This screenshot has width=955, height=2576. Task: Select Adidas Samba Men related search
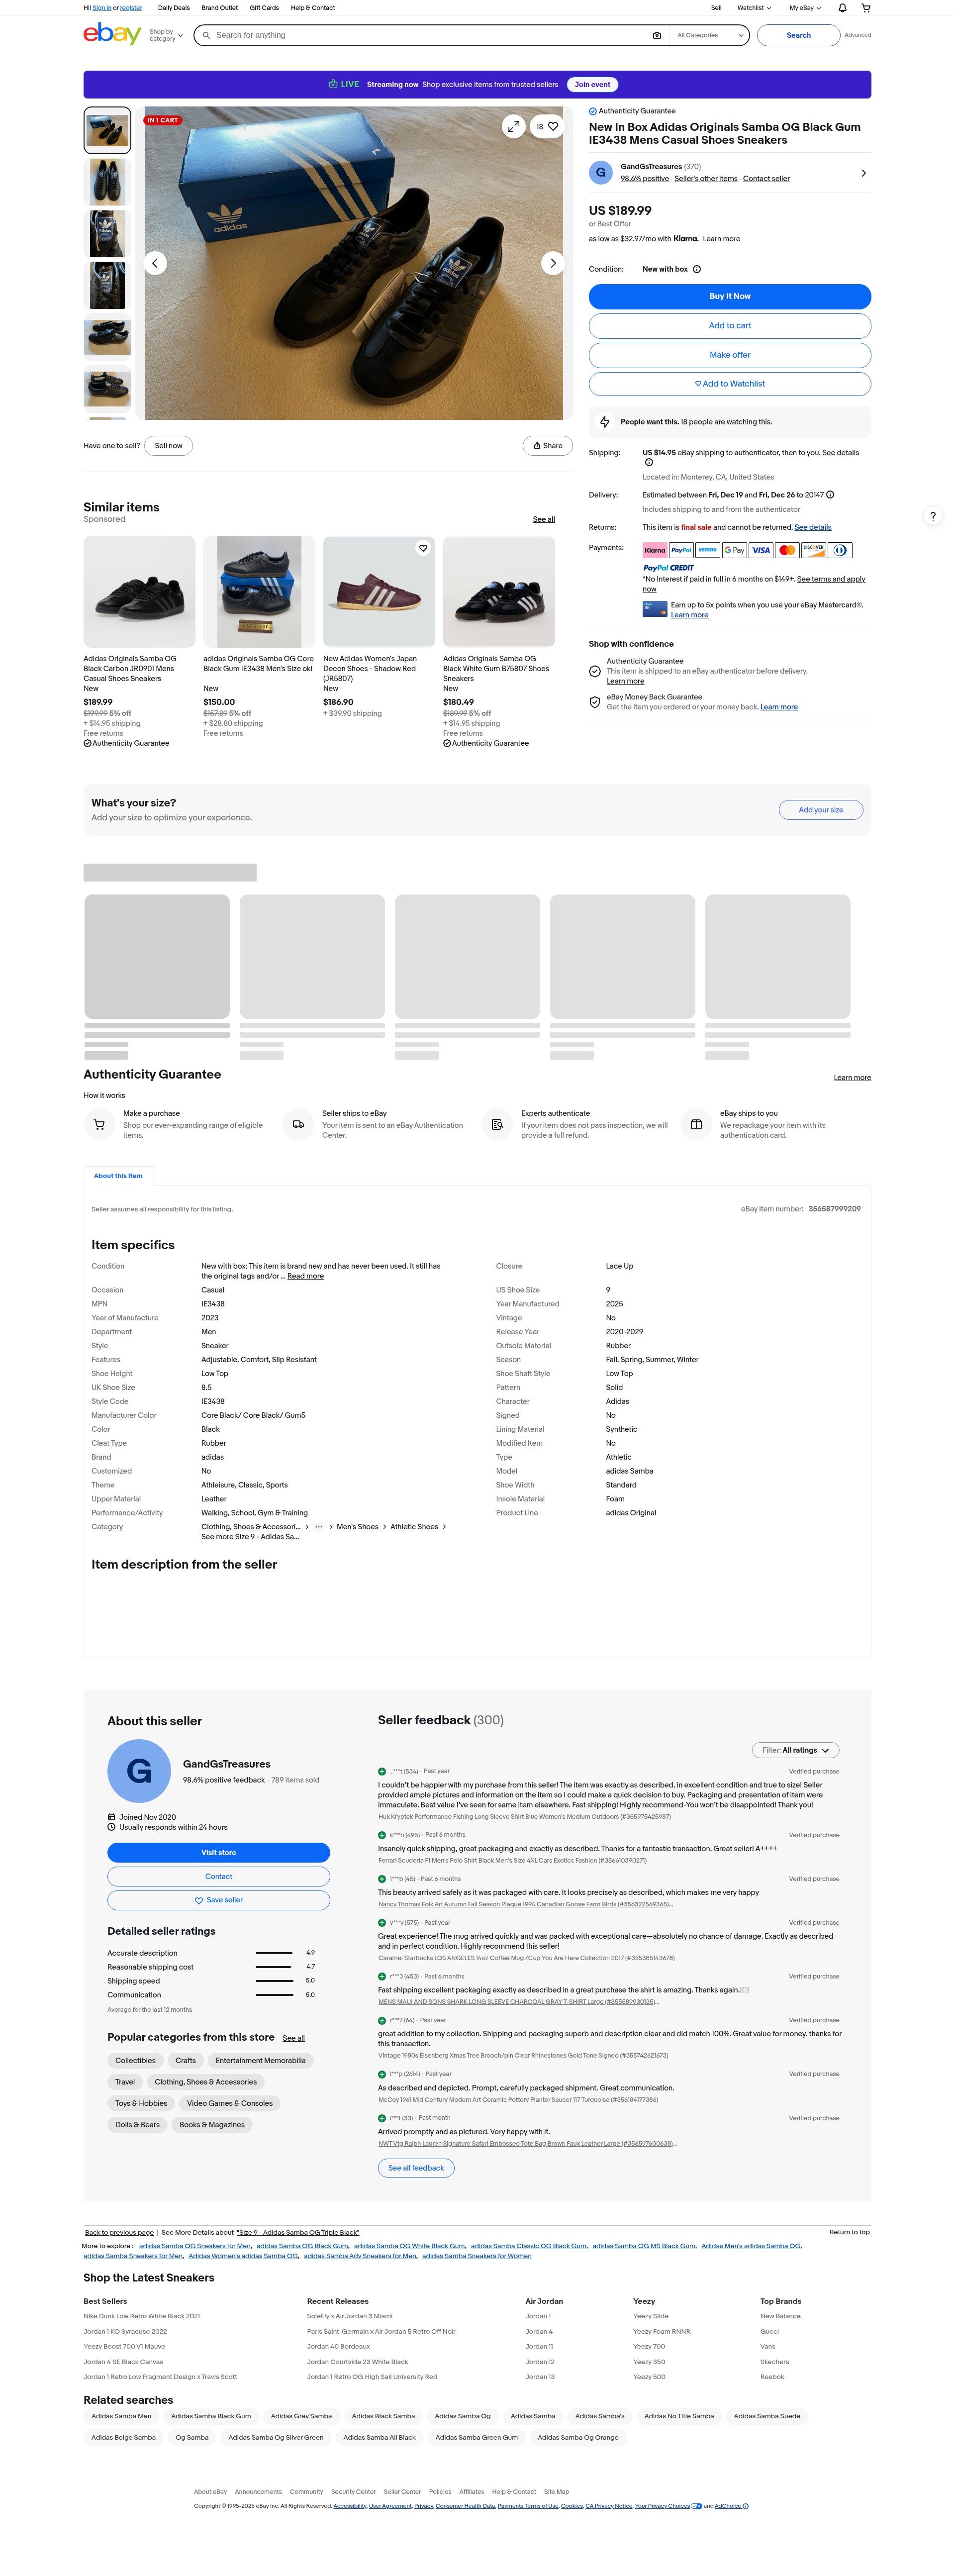click(x=121, y=2416)
